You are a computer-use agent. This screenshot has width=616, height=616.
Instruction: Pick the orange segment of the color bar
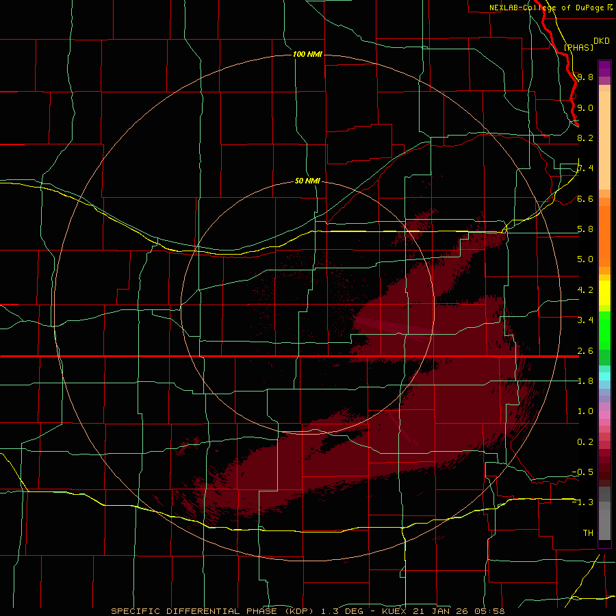(x=604, y=236)
